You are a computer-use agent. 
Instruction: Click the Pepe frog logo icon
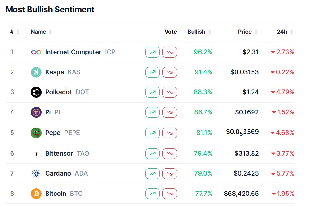coord(36,133)
